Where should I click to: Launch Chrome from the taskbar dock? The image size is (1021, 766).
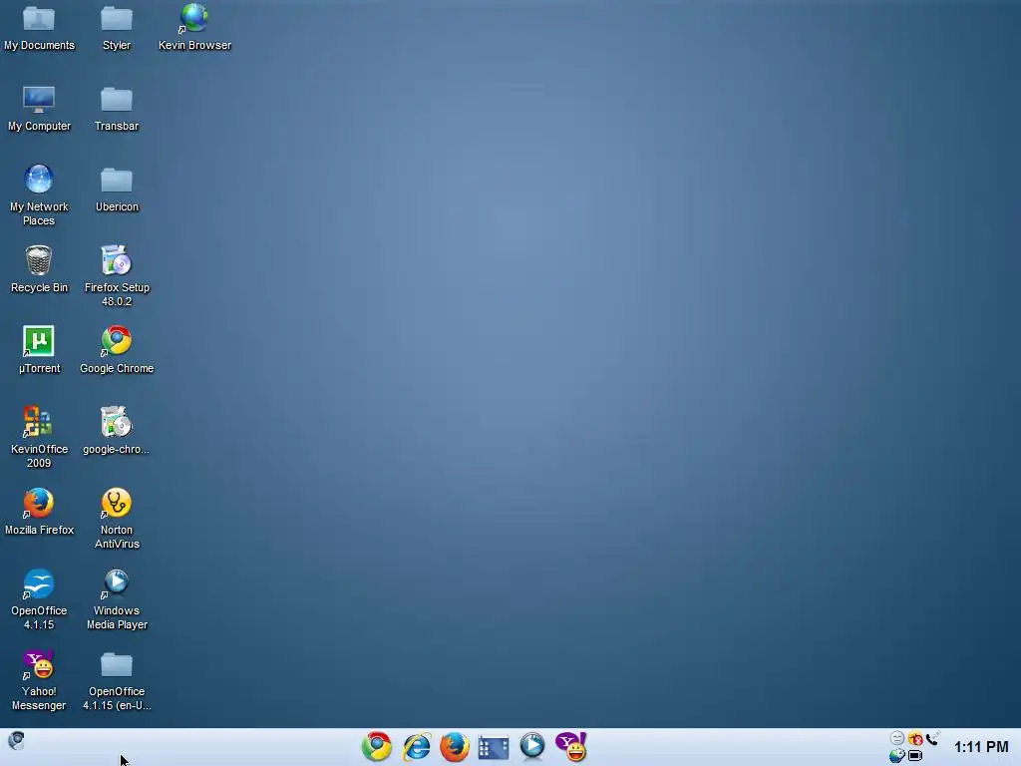(x=377, y=746)
